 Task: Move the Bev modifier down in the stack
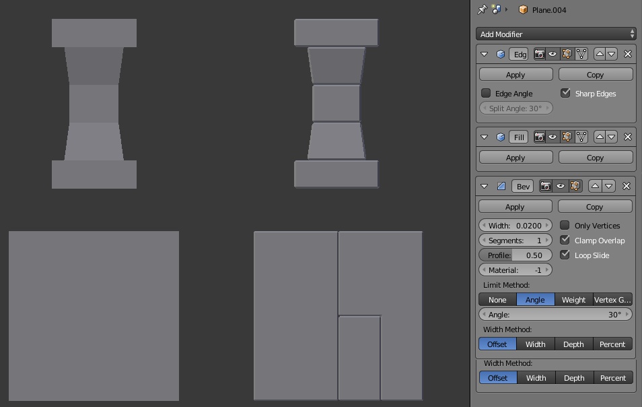click(x=609, y=186)
